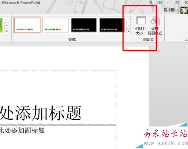Open Format Background (设置背景格式) icon
This screenshot has height=149, width=188.
pyautogui.click(x=155, y=26)
